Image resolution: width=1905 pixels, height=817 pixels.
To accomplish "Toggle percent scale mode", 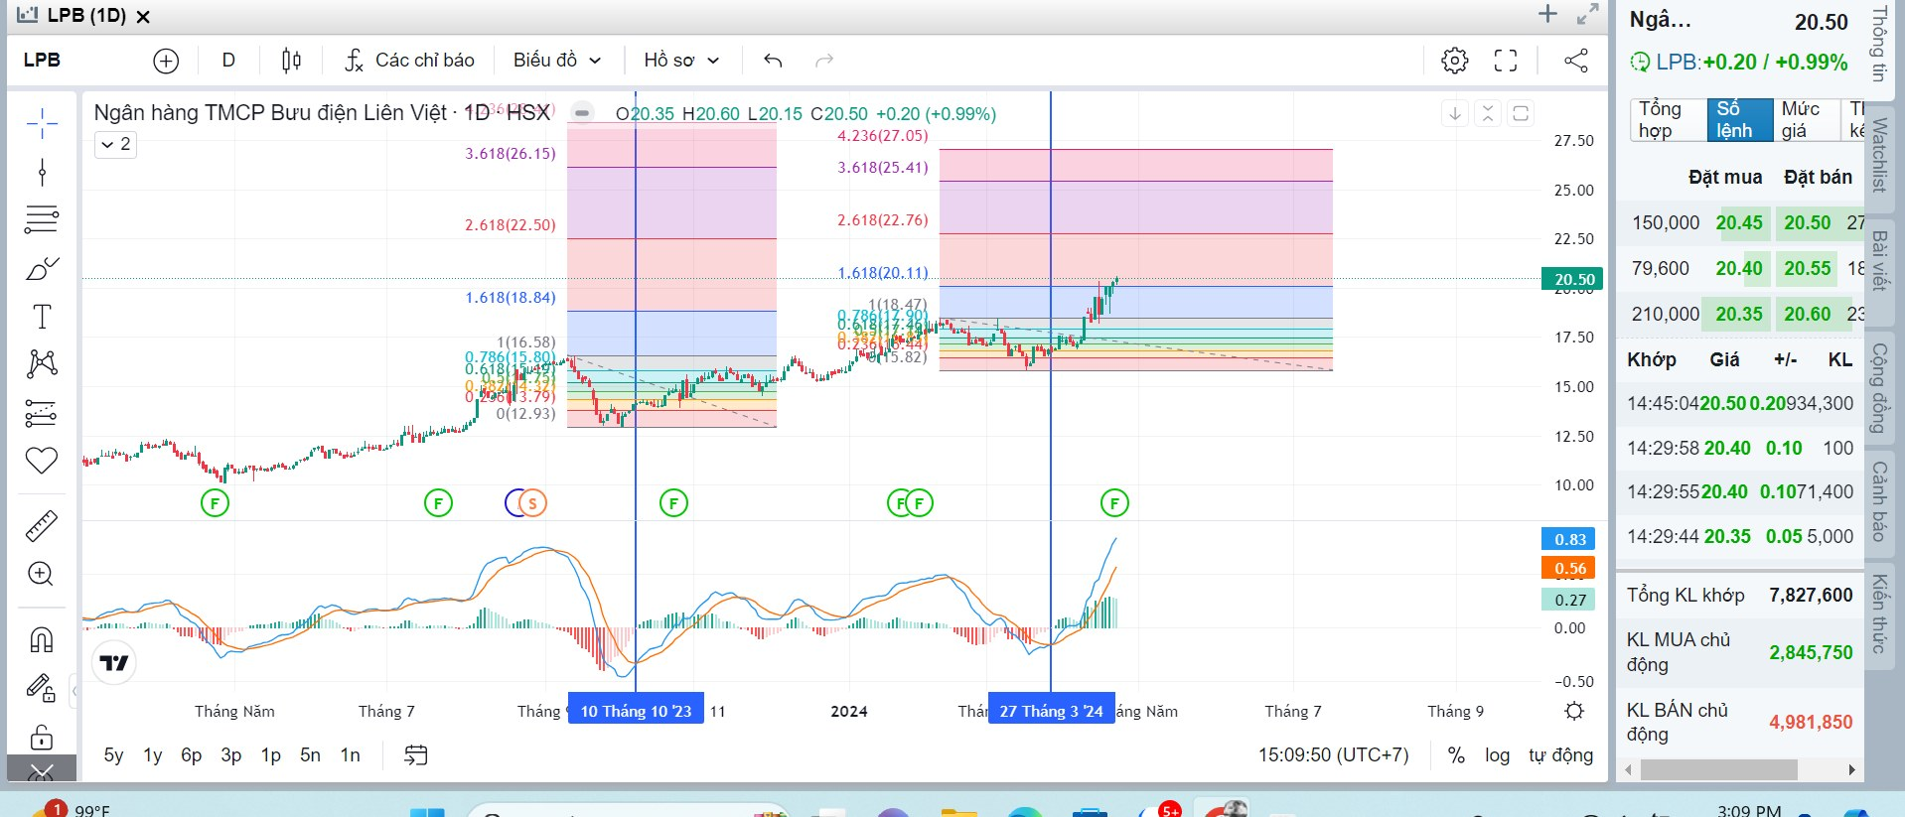I will tap(1456, 755).
